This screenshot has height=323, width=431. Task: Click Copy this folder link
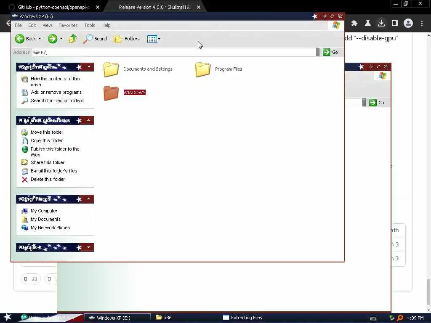[47, 140]
